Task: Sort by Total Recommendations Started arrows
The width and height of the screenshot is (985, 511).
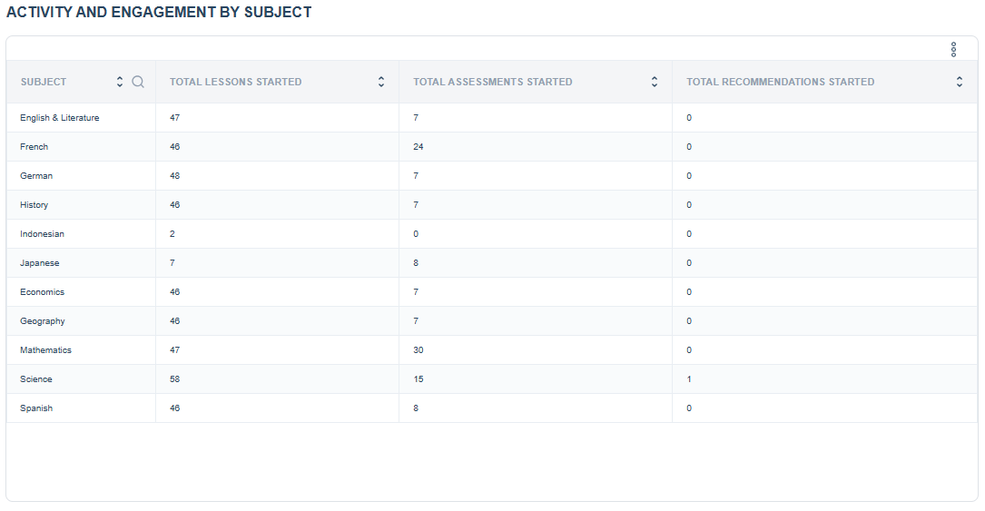Action: tap(960, 82)
